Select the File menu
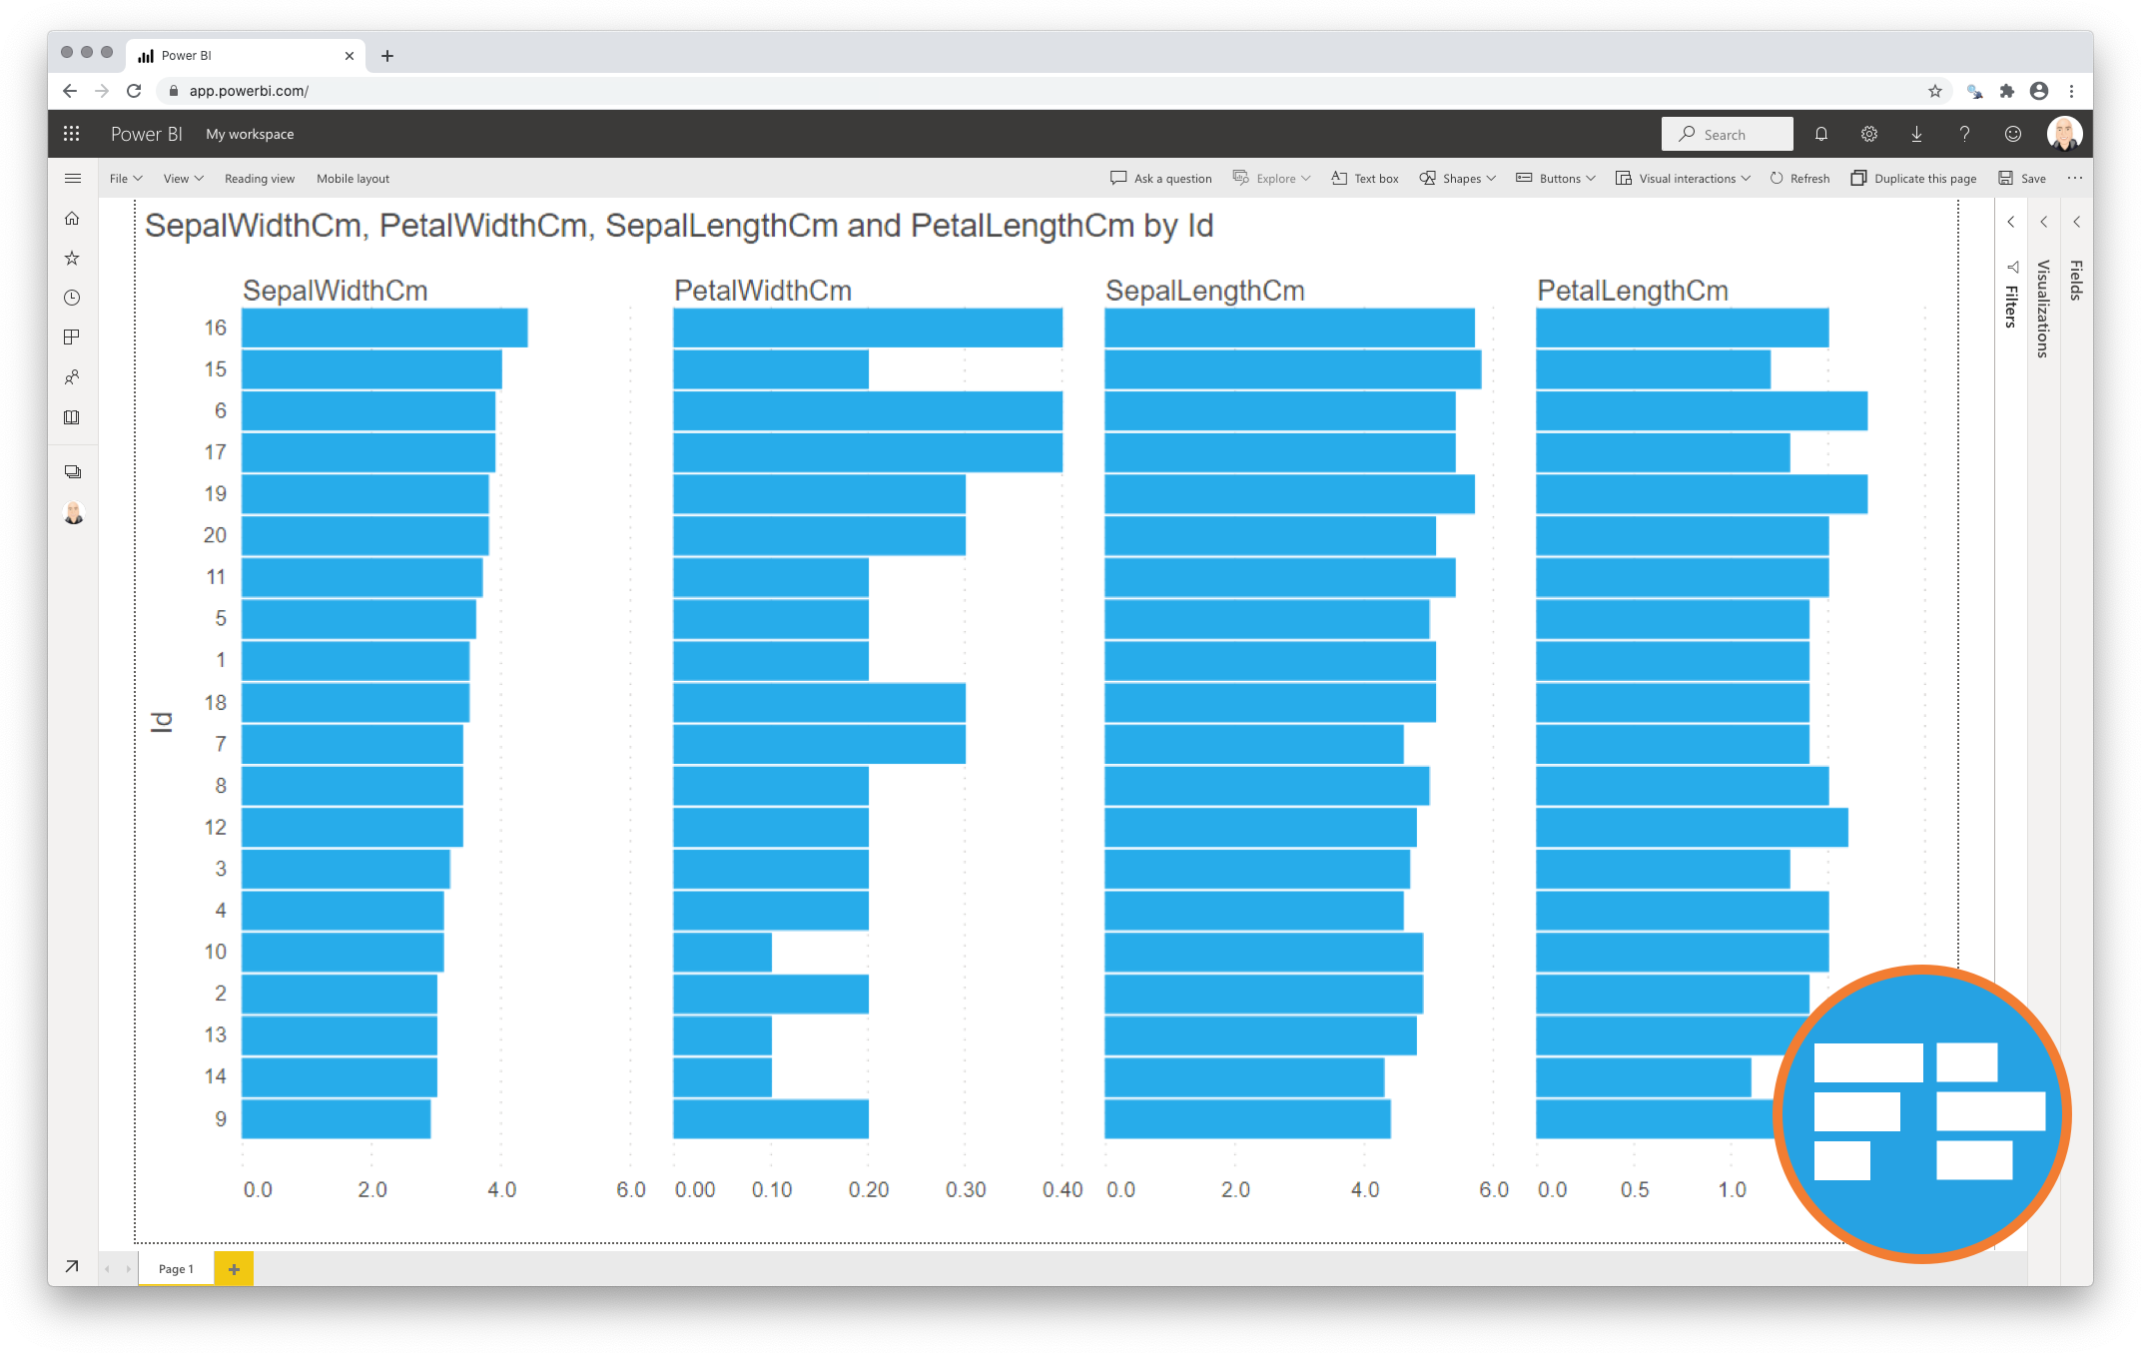This screenshot has height=1353, width=2141. coord(123,178)
